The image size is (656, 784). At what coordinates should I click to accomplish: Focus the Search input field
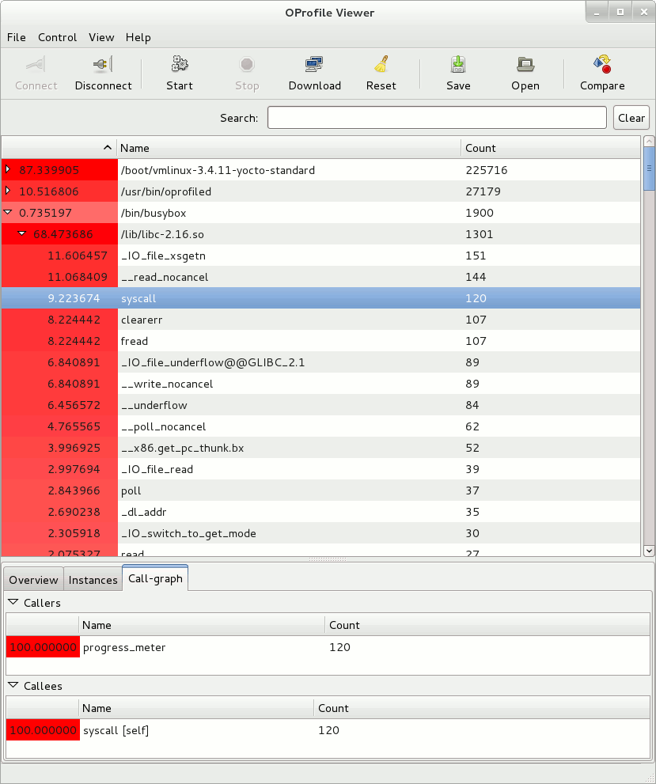[x=437, y=118]
